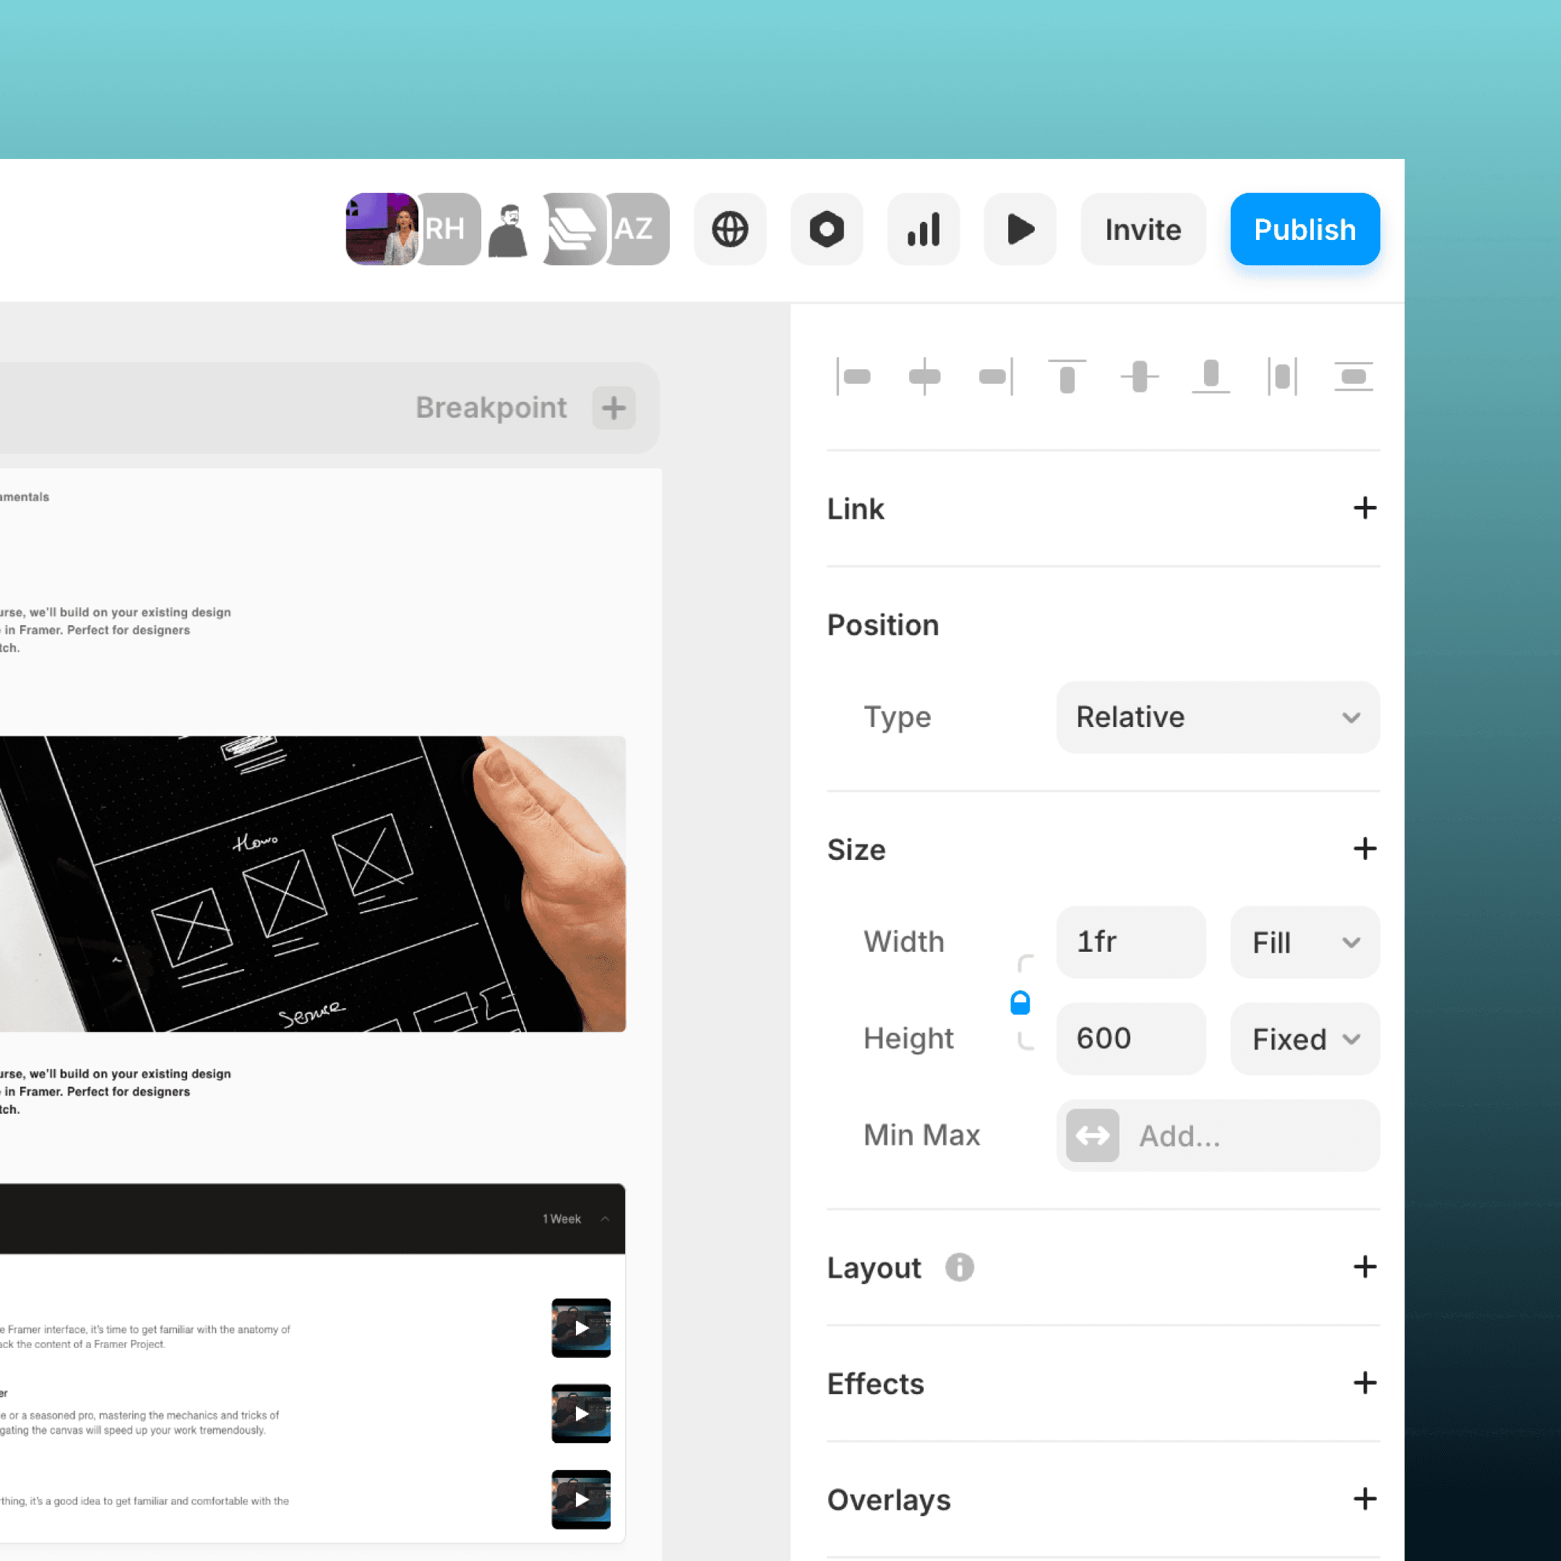Add a Breakpoint with plus button
Viewport: 1561px width, 1561px height.
point(614,407)
